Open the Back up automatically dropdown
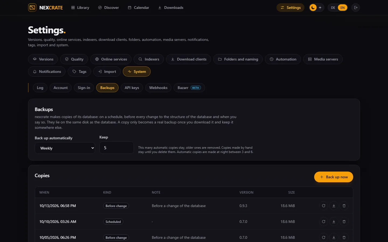This screenshot has width=388, height=242. coord(65,148)
